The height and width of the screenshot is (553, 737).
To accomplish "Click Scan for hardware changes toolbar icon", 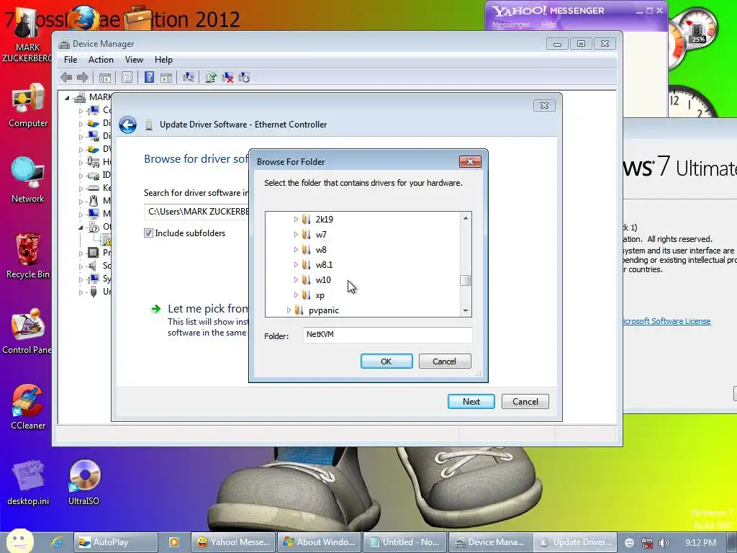I will click(x=189, y=77).
